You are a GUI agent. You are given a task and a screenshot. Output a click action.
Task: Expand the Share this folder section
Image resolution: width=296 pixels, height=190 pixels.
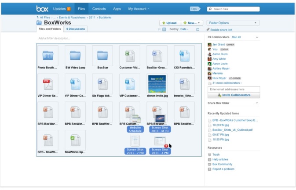point(257,103)
